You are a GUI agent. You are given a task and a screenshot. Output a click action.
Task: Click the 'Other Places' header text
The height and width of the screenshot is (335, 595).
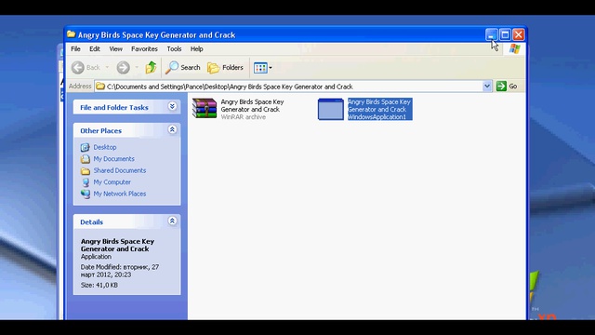pyautogui.click(x=101, y=130)
